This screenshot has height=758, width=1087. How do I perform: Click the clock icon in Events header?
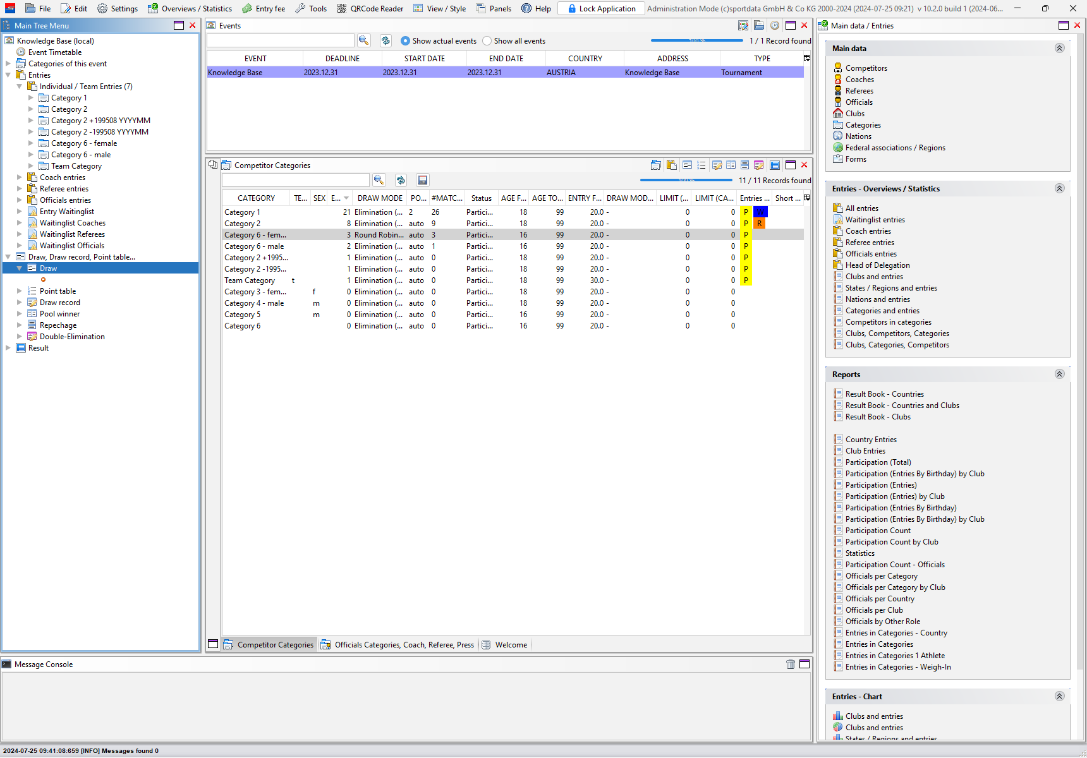[774, 26]
